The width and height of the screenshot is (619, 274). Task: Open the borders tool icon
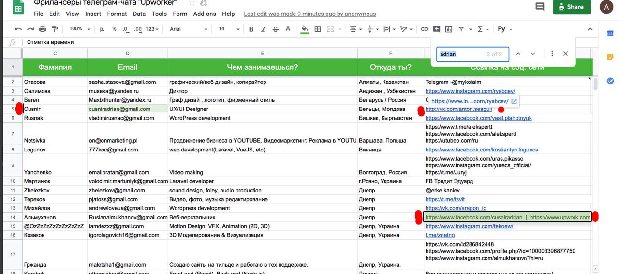click(x=318, y=29)
